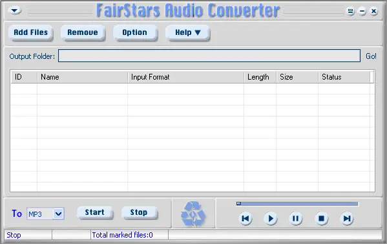
Task: Click Add Files button
Action: point(30,32)
